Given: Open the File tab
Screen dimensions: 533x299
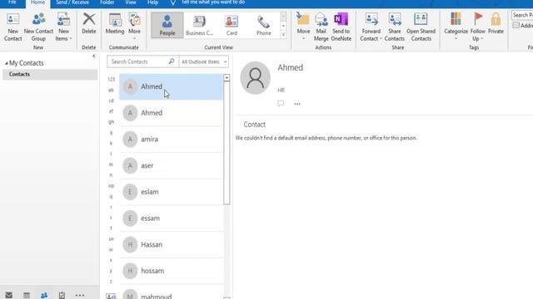Looking at the screenshot, I should point(12,2).
